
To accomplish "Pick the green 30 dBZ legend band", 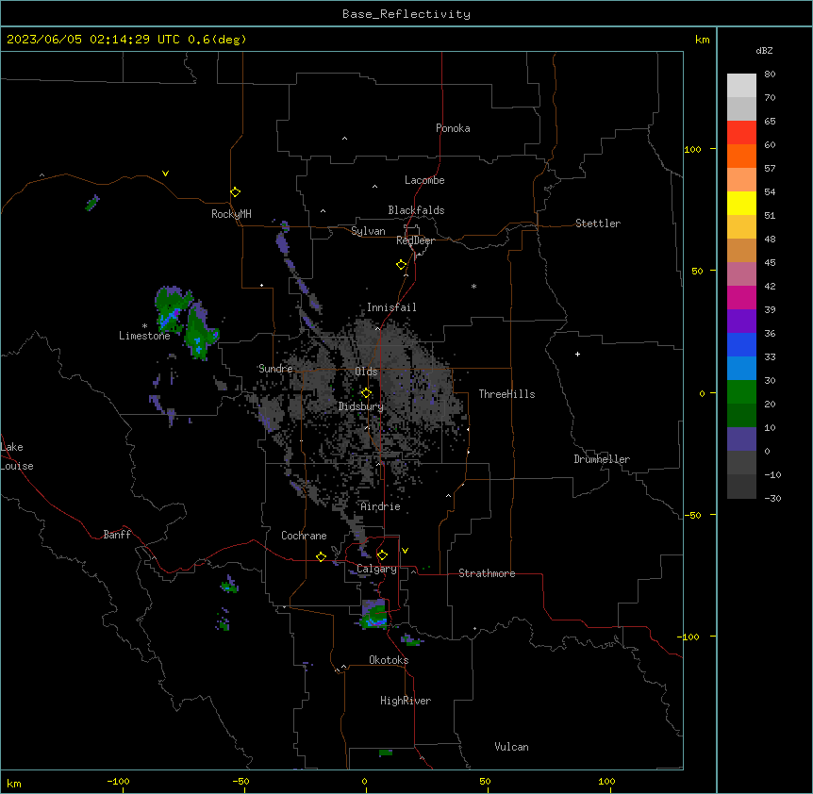I will point(741,392).
